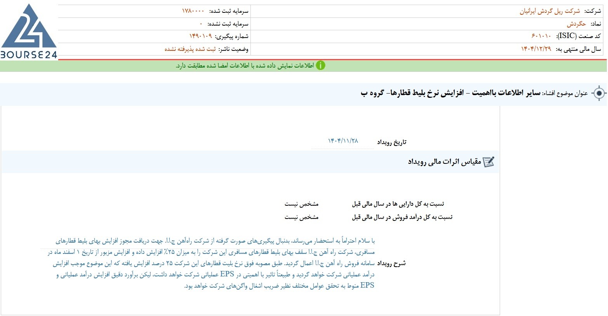Click the notepad icon next to مقیاس اثرات مالی رویداد

coord(488,162)
